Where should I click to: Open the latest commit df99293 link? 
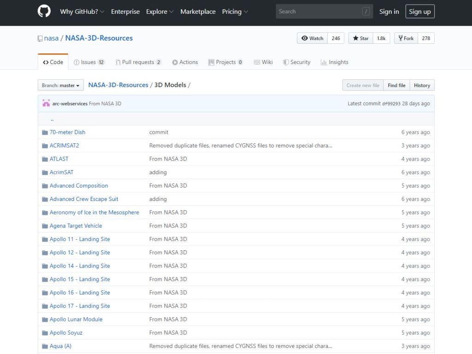pyautogui.click(x=391, y=104)
